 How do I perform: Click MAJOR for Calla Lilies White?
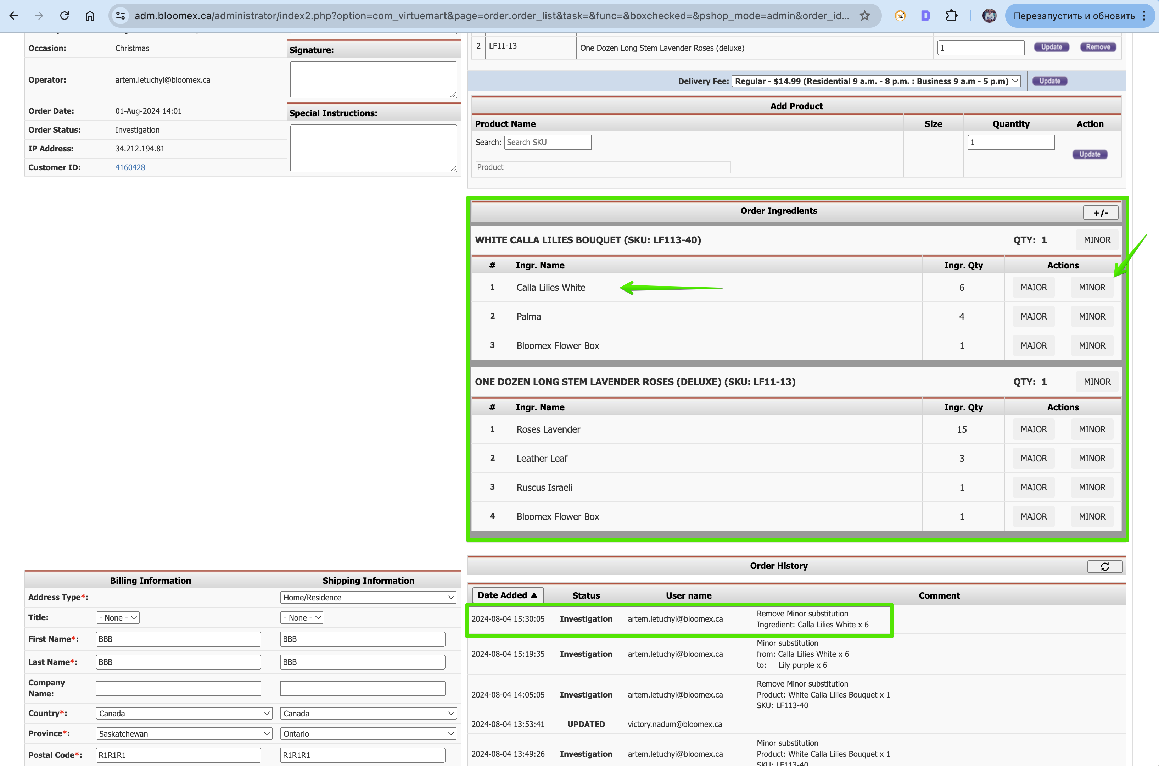(x=1034, y=287)
